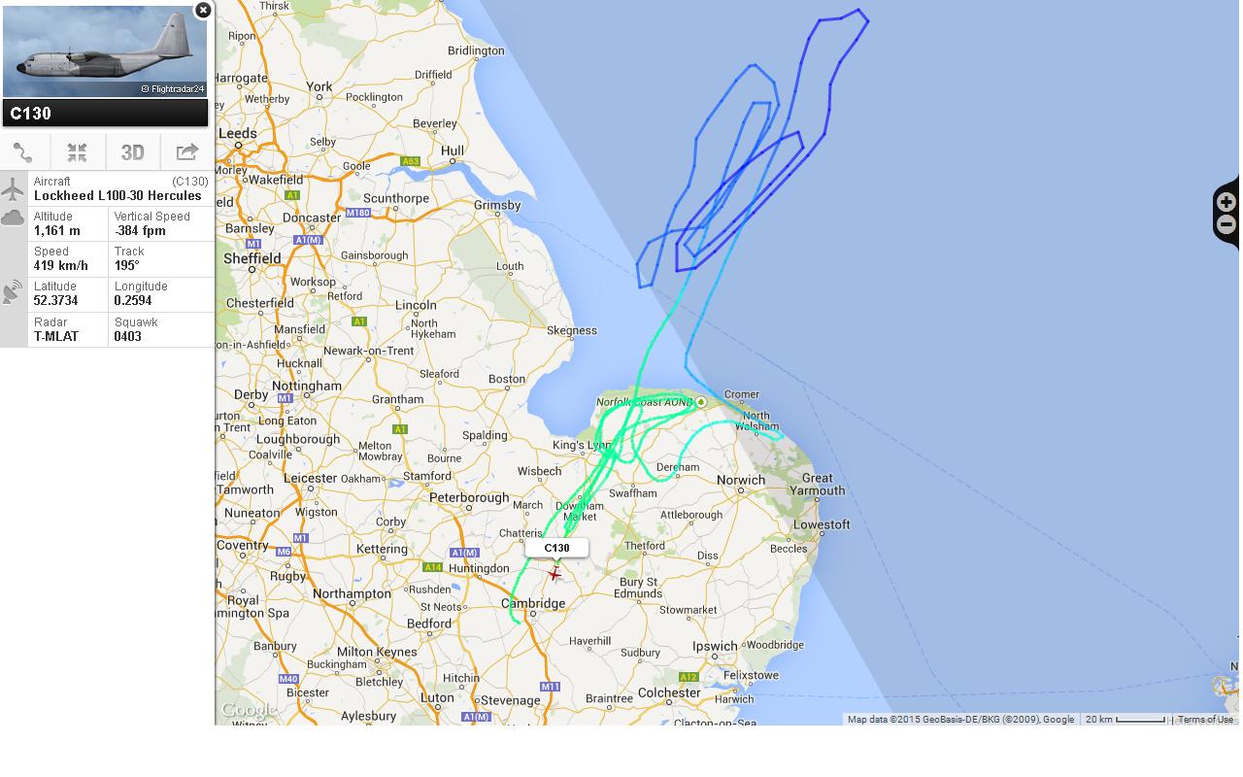Click the C130 title header bar
Viewport: 1243px width, 777px height.
pyautogui.click(x=105, y=114)
